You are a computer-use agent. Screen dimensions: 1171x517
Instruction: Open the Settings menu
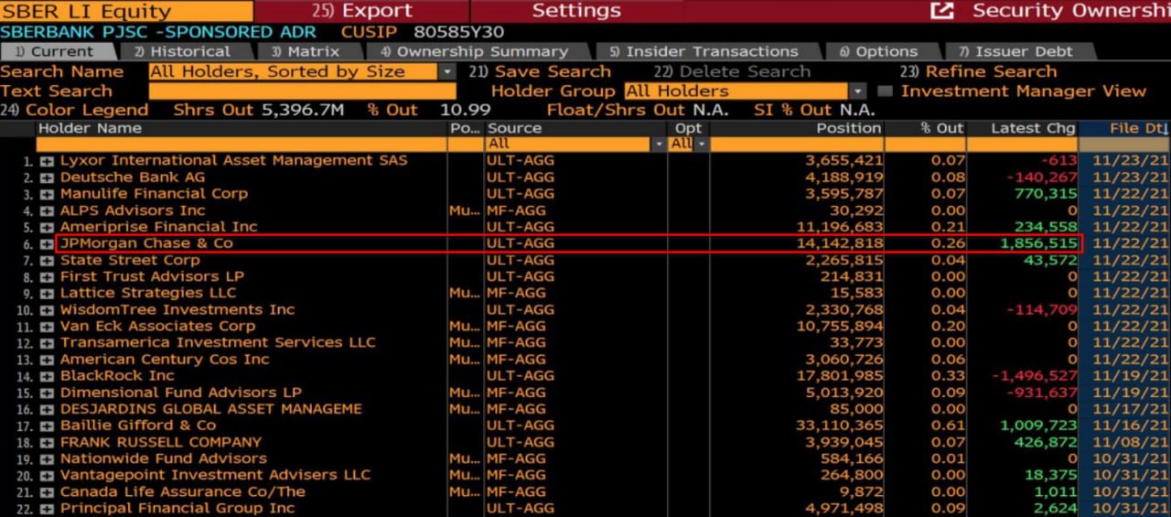tap(576, 11)
